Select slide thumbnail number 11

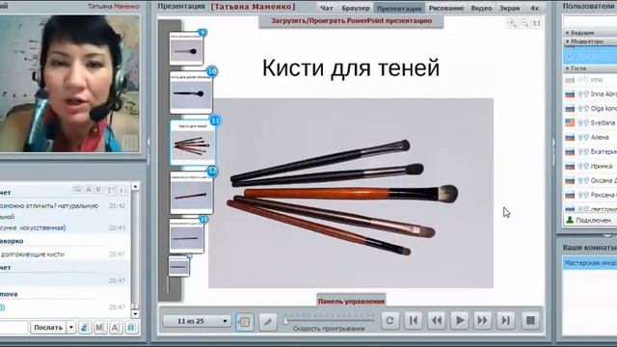(x=193, y=142)
